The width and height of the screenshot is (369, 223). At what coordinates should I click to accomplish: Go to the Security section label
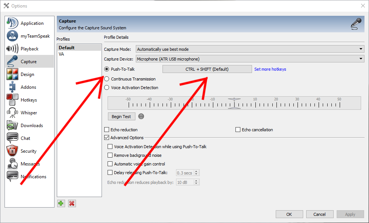(29, 151)
